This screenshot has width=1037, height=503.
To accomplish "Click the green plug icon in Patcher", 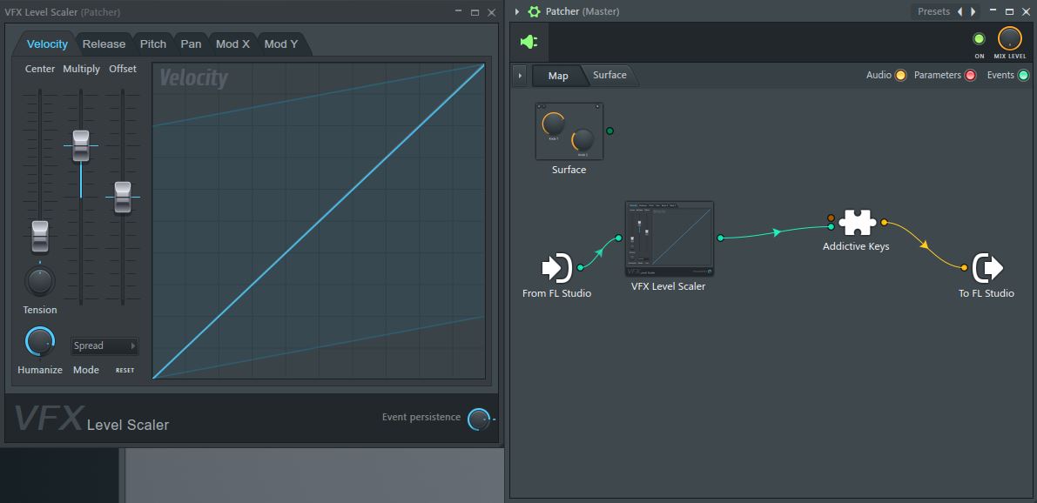I will (529, 43).
